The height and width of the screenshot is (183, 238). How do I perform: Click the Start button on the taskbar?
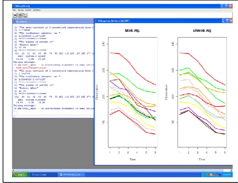tap(20, 175)
